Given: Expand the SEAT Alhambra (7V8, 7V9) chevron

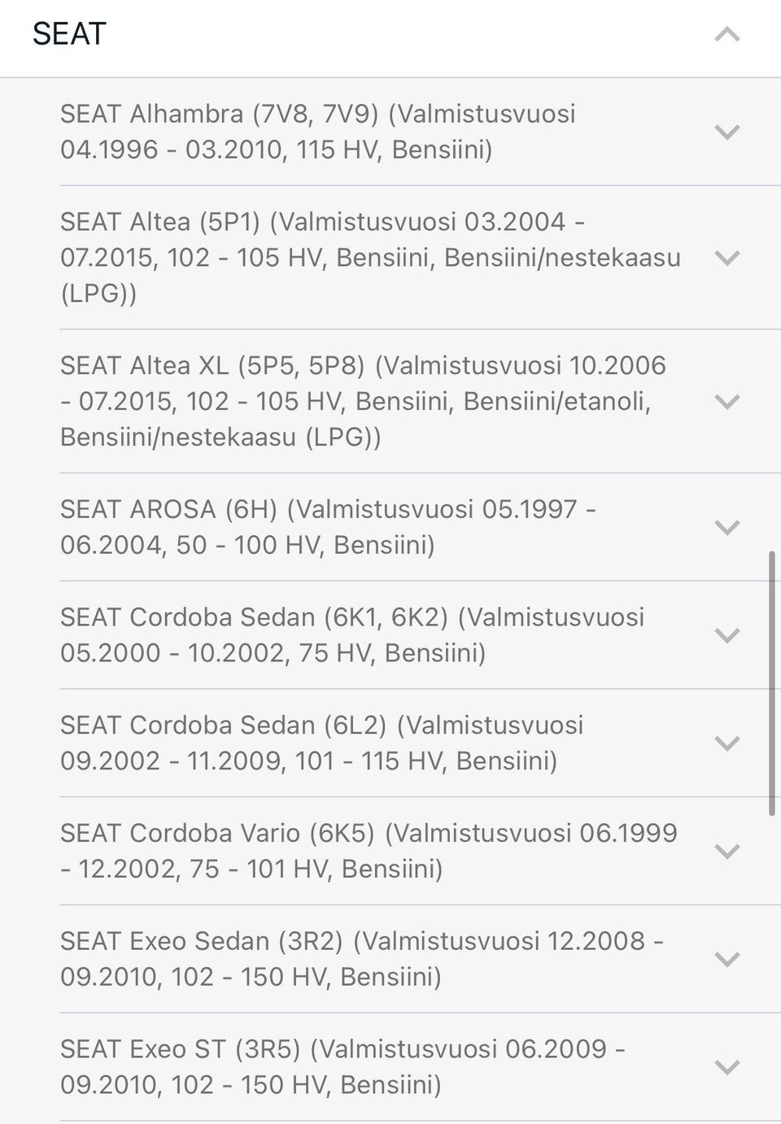Looking at the screenshot, I should pos(726,132).
